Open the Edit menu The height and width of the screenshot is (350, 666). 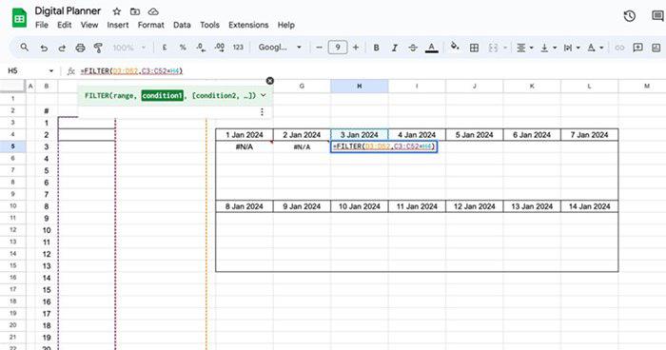coord(64,25)
